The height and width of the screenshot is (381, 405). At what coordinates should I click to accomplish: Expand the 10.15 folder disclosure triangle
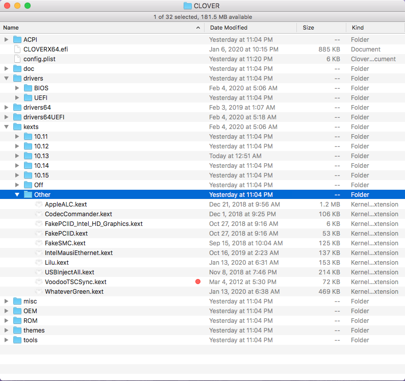click(x=17, y=175)
